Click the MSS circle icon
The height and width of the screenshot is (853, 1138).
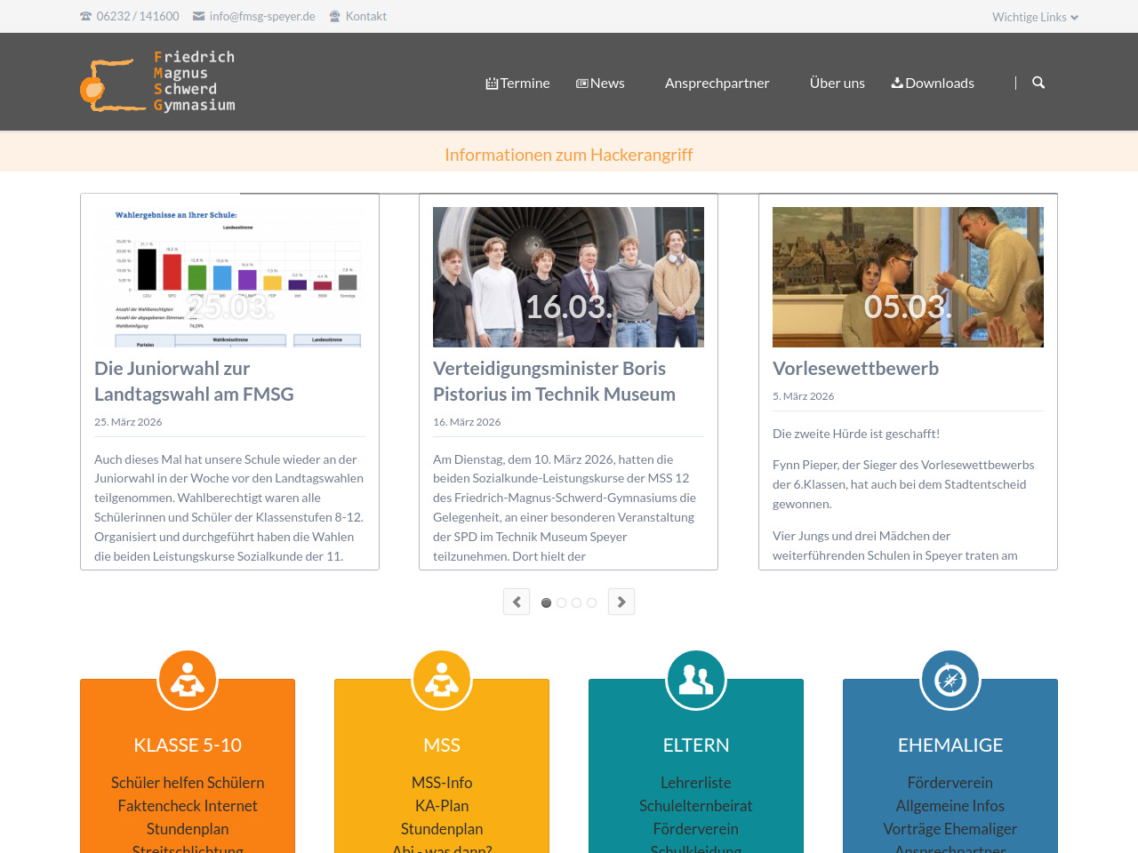[x=442, y=681]
